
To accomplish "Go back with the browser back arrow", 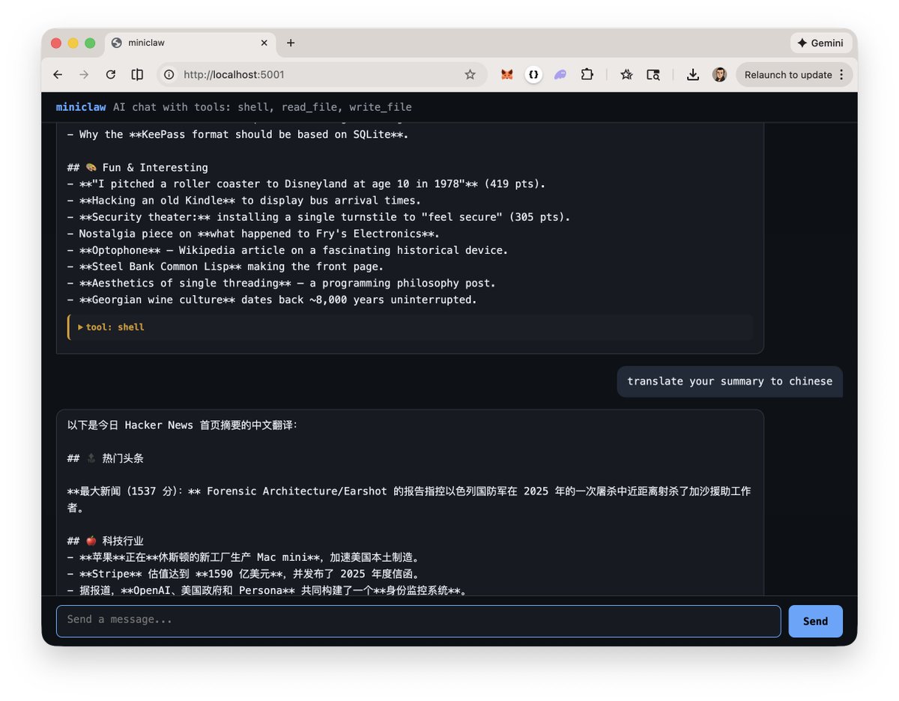I will point(58,75).
